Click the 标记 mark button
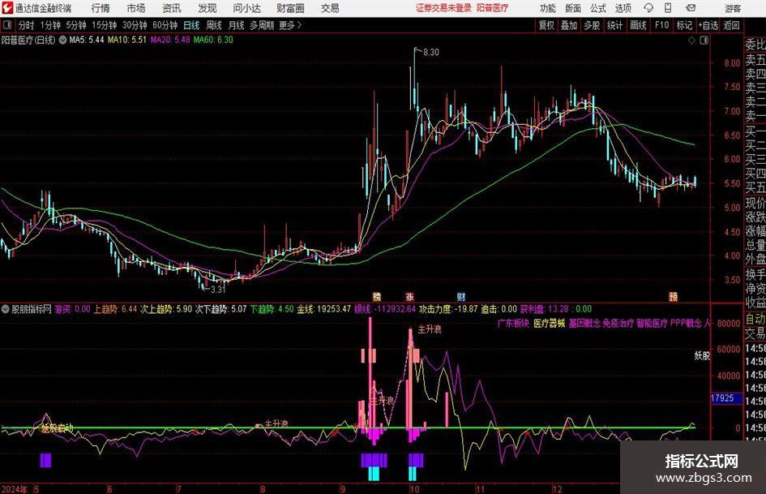 684,25
